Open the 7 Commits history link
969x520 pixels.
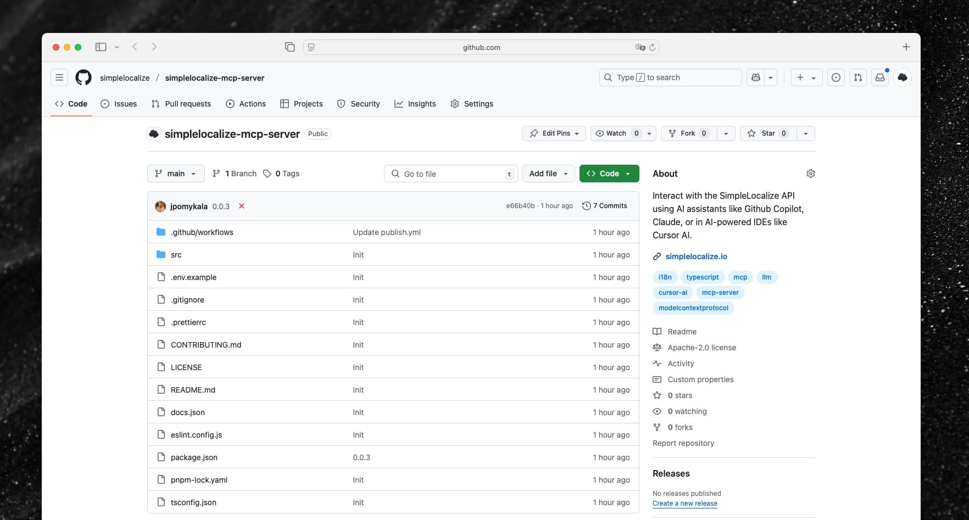click(604, 206)
